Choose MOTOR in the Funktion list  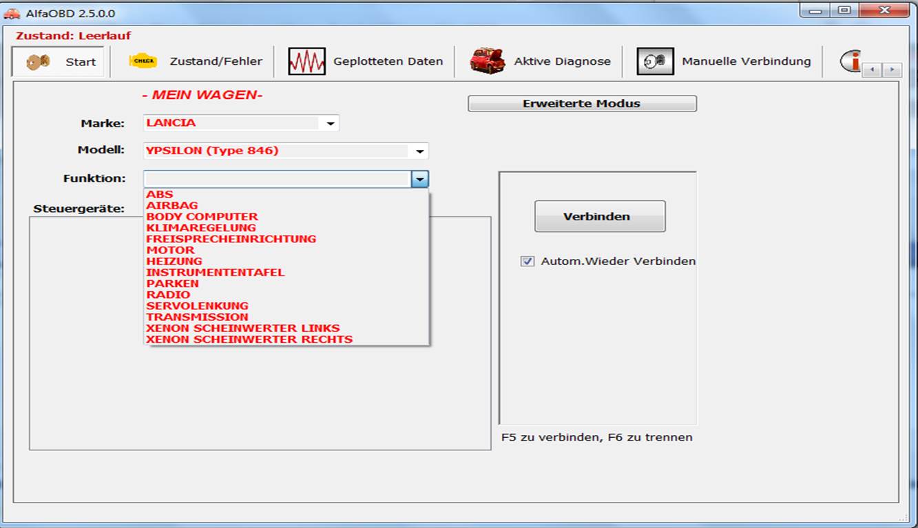[x=170, y=250]
